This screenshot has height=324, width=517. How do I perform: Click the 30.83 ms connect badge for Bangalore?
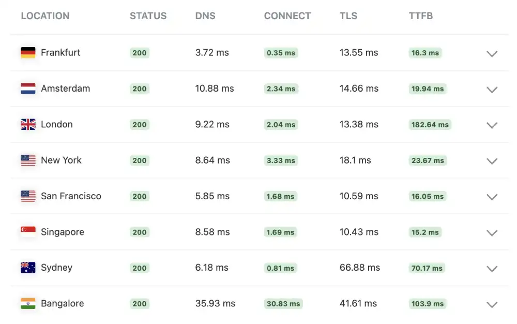(283, 304)
